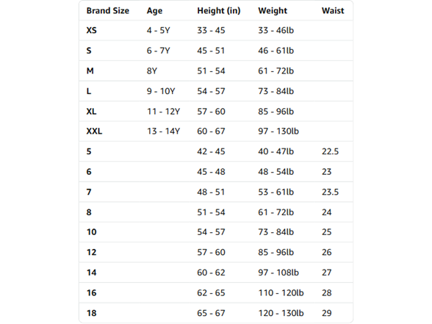Click the 110 - 120lb weight cell
Image resolution: width=432 pixels, height=324 pixels.
(281, 293)
